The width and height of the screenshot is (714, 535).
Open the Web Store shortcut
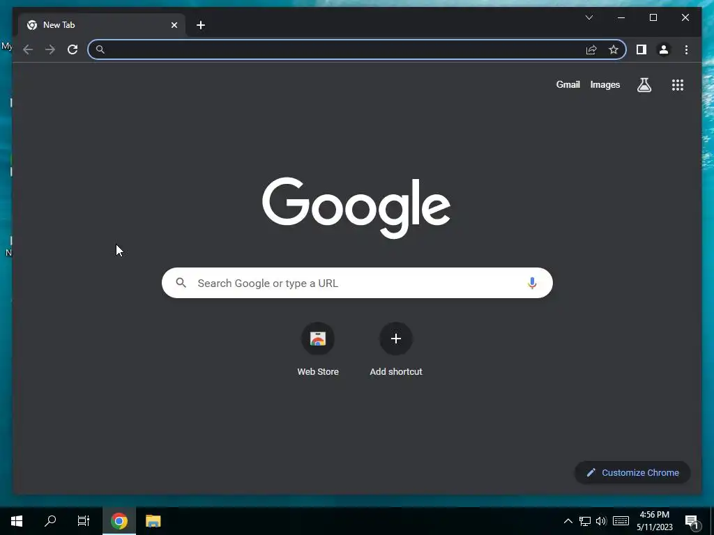318,350
